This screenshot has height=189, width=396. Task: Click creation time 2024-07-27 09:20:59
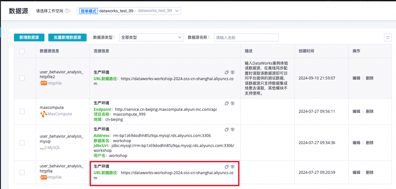point(317,173)
